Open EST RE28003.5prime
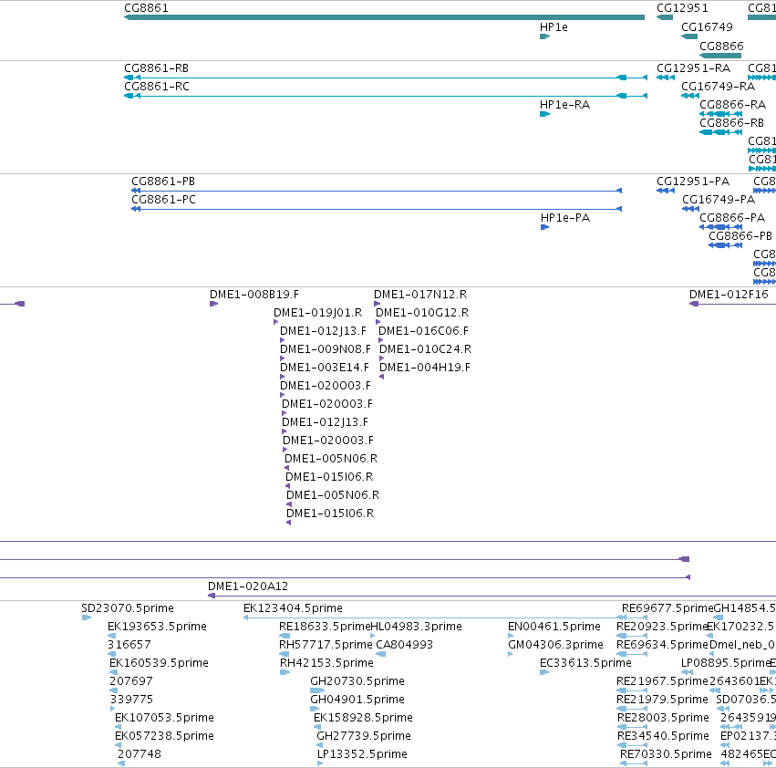This screenshot has height=768, width=776. pos(663,719)
